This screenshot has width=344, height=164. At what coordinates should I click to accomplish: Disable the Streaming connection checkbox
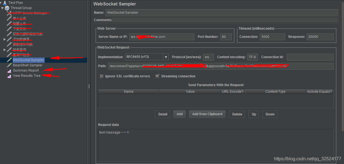tap(157, 76)
